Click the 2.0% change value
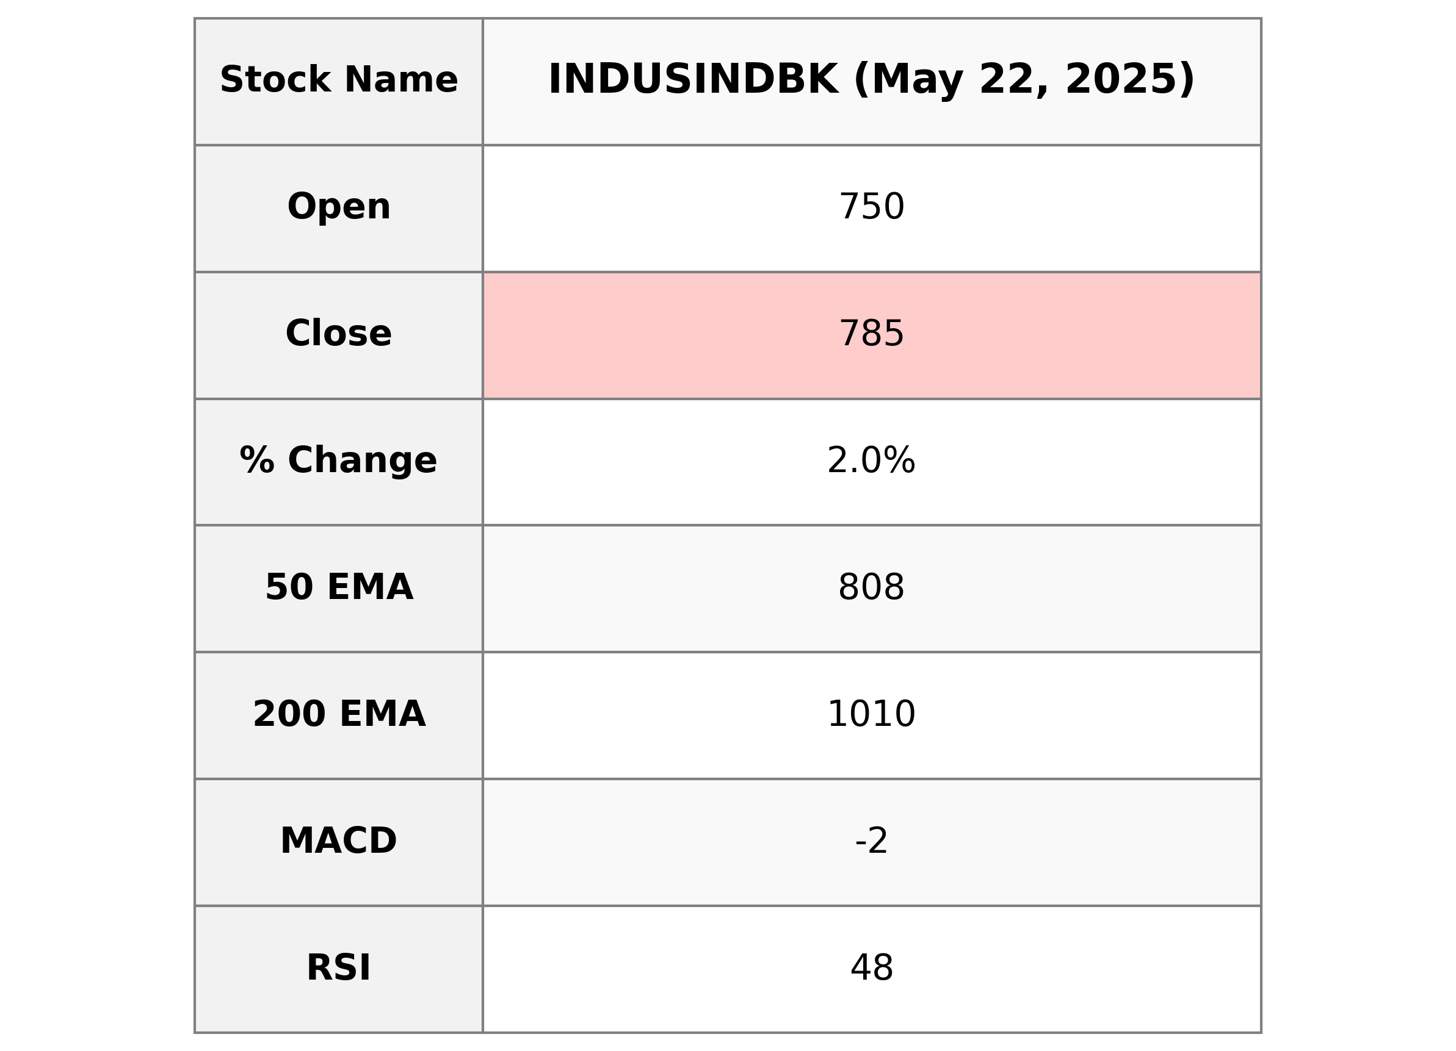Image resolution: width=1456 pixels, height=1051 pixels. [871, 462]
